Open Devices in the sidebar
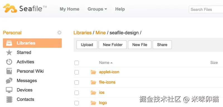Screen dimensions: 223x107 tap(25, 90)
